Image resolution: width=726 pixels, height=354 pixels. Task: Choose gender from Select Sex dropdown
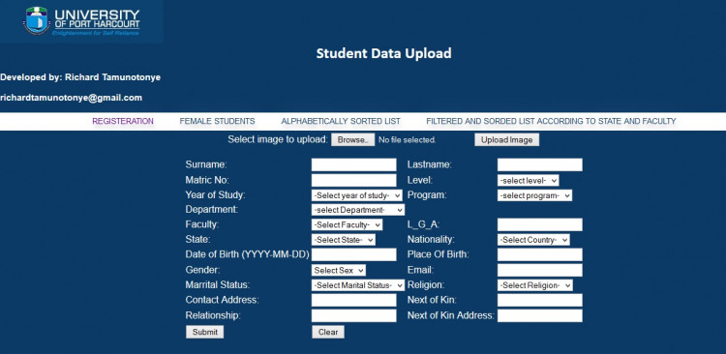click(x=339, y=270)
